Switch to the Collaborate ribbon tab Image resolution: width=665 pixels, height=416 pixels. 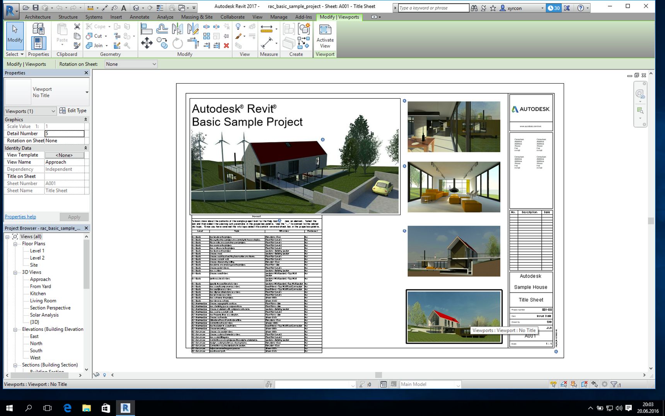tap(232, 17)
